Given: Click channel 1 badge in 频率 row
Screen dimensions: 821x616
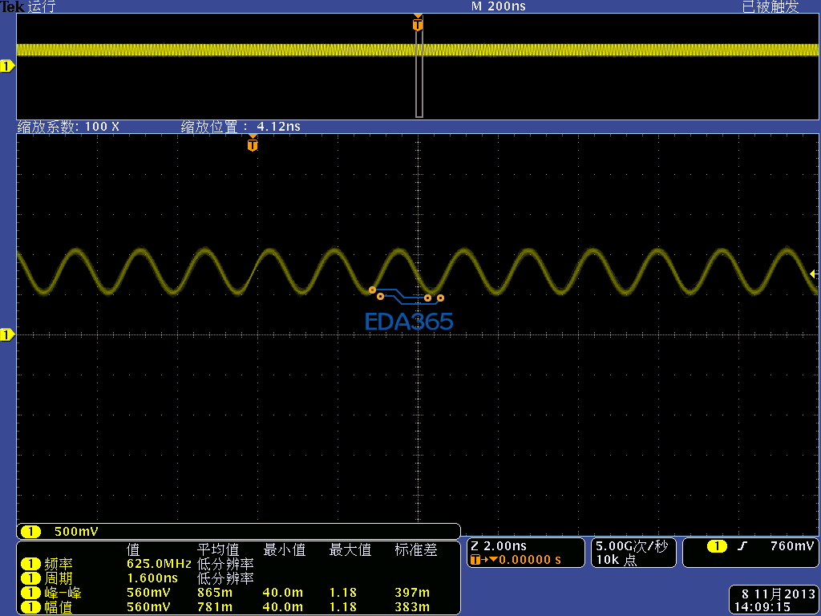Looking at the screenshot, I should 30,564.
